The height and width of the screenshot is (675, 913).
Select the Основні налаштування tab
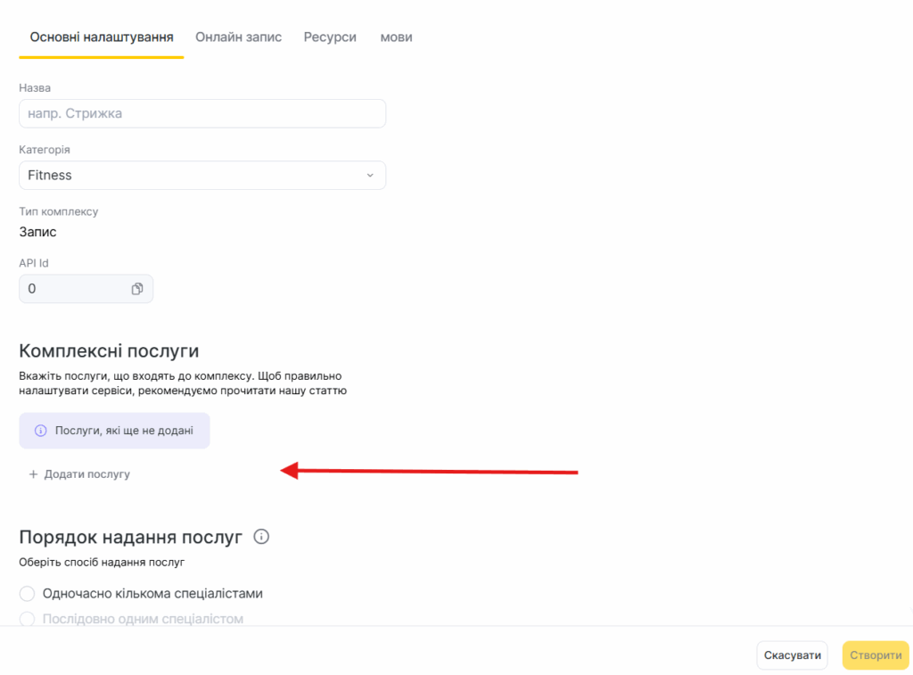[x=102, y=37]
